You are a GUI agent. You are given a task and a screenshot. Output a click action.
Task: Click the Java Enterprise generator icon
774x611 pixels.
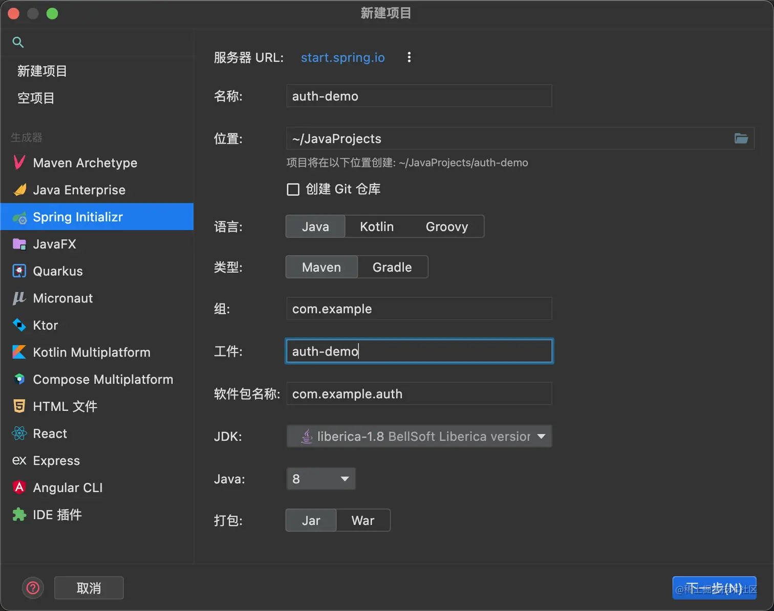(x=19, y=190)
